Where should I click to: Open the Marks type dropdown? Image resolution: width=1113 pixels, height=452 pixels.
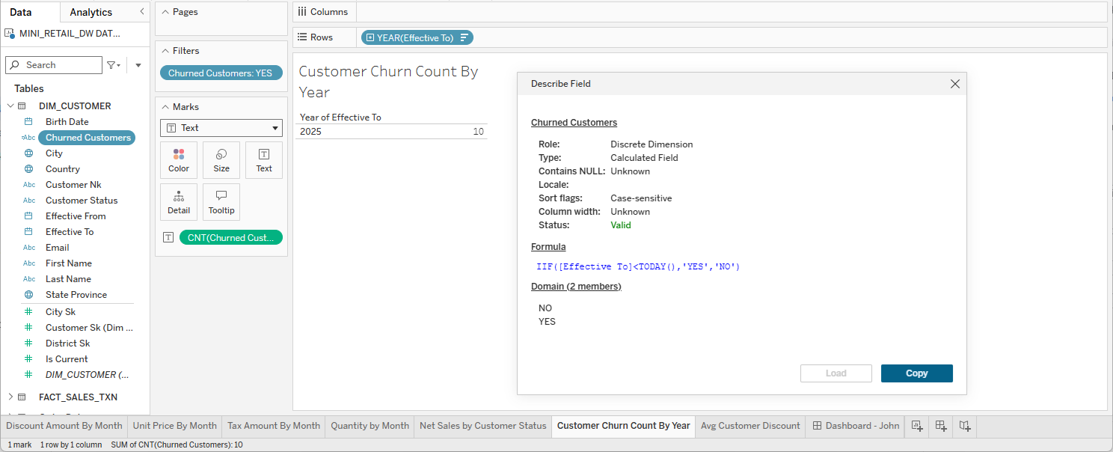click(221, 128)
